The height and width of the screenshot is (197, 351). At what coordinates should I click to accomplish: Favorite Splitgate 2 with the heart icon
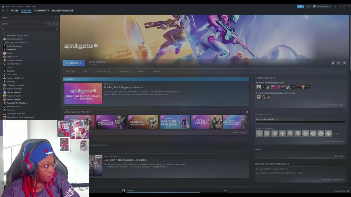click(344, 63)
